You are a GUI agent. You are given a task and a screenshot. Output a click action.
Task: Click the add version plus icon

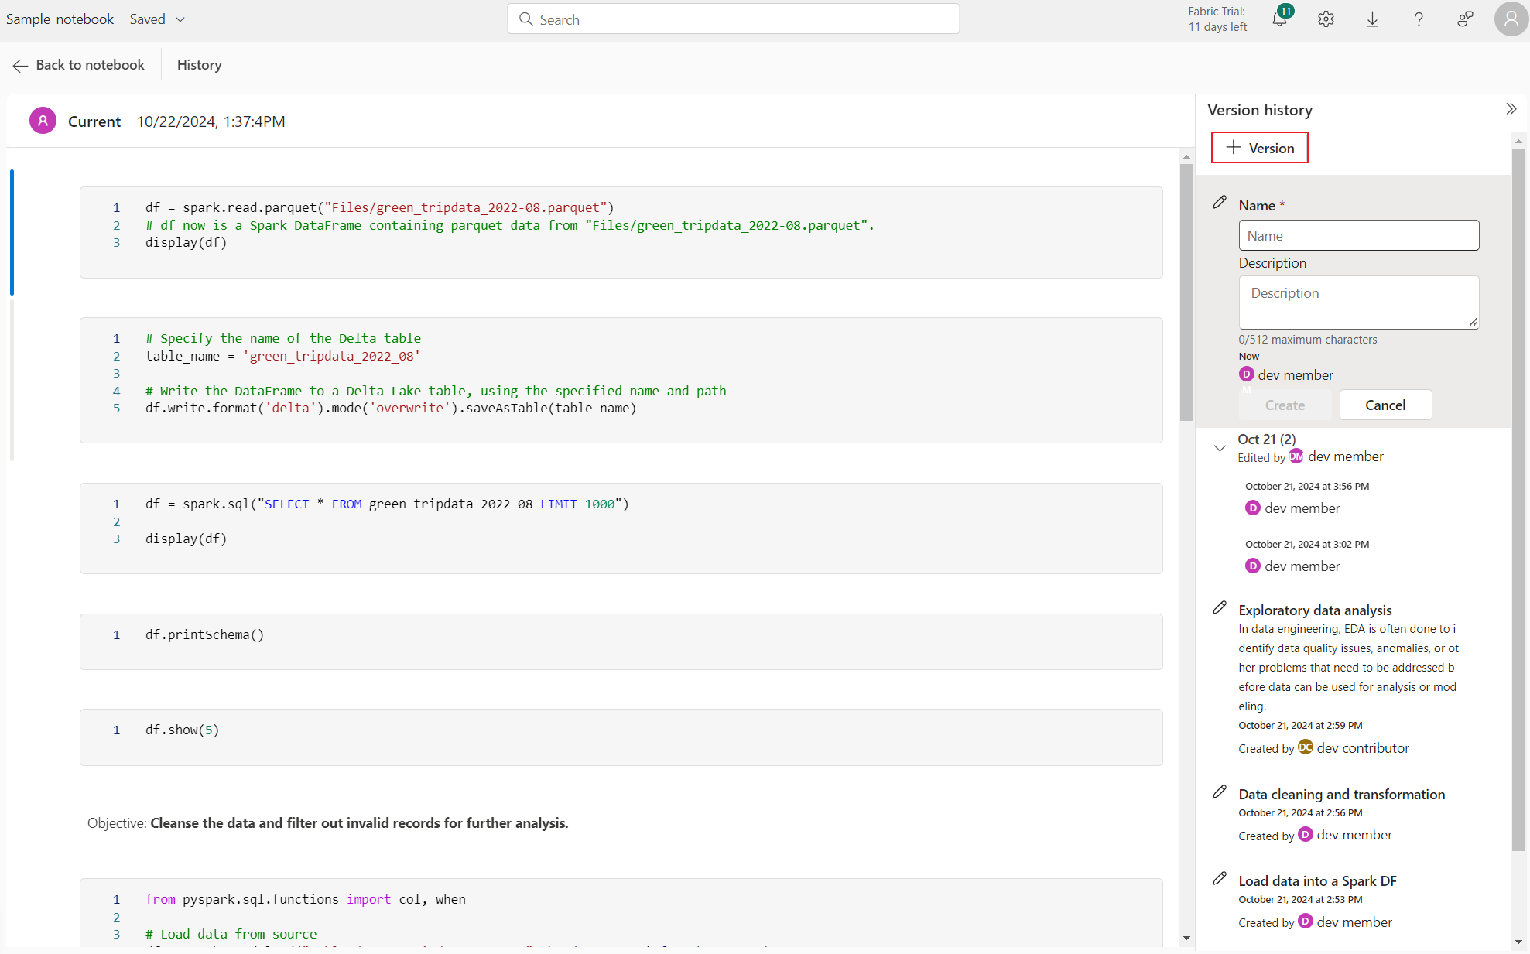[1234, 147]
